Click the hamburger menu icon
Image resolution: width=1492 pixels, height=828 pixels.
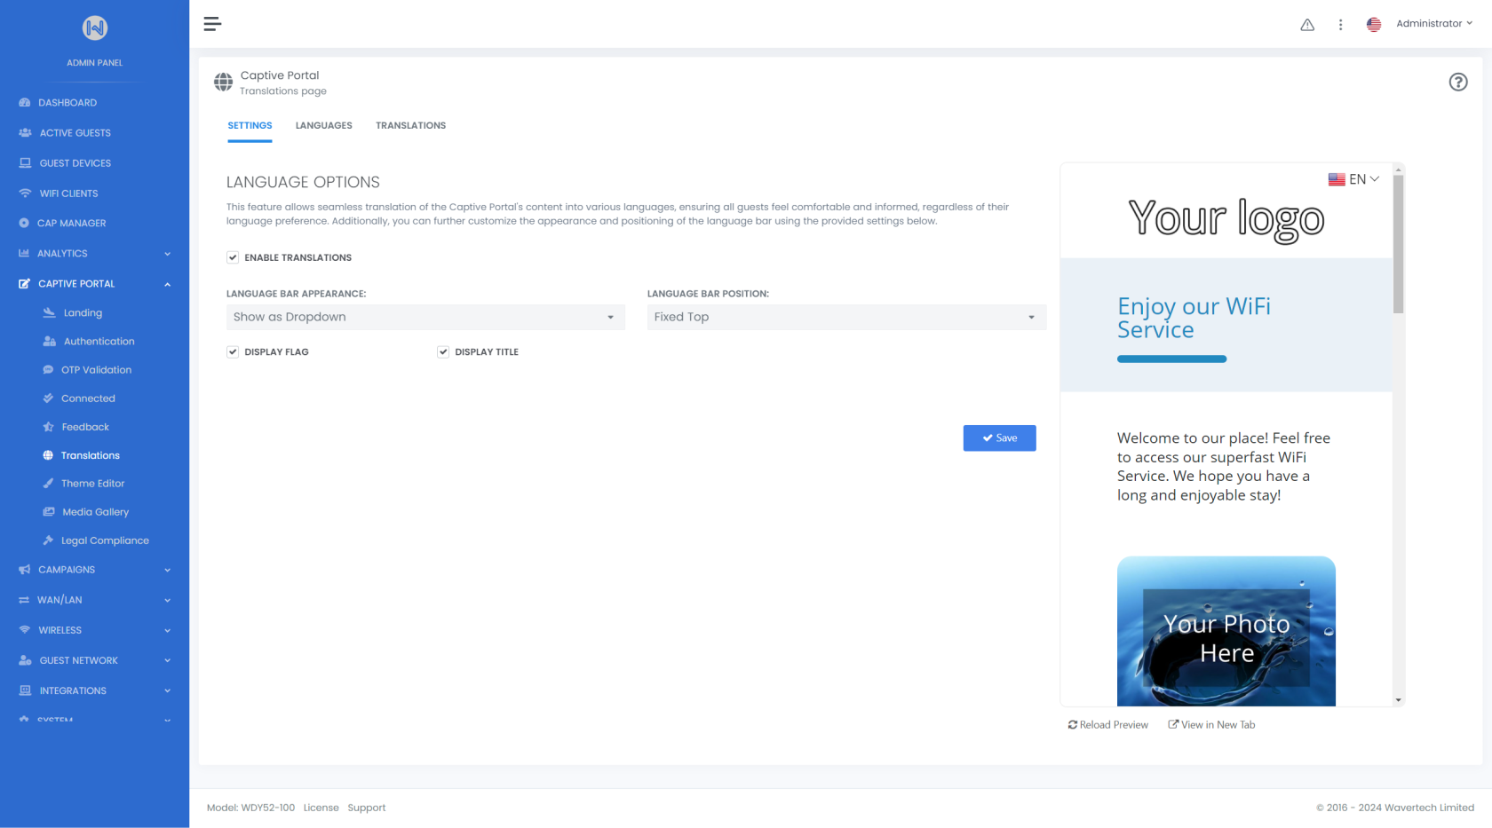coord(211,24)
